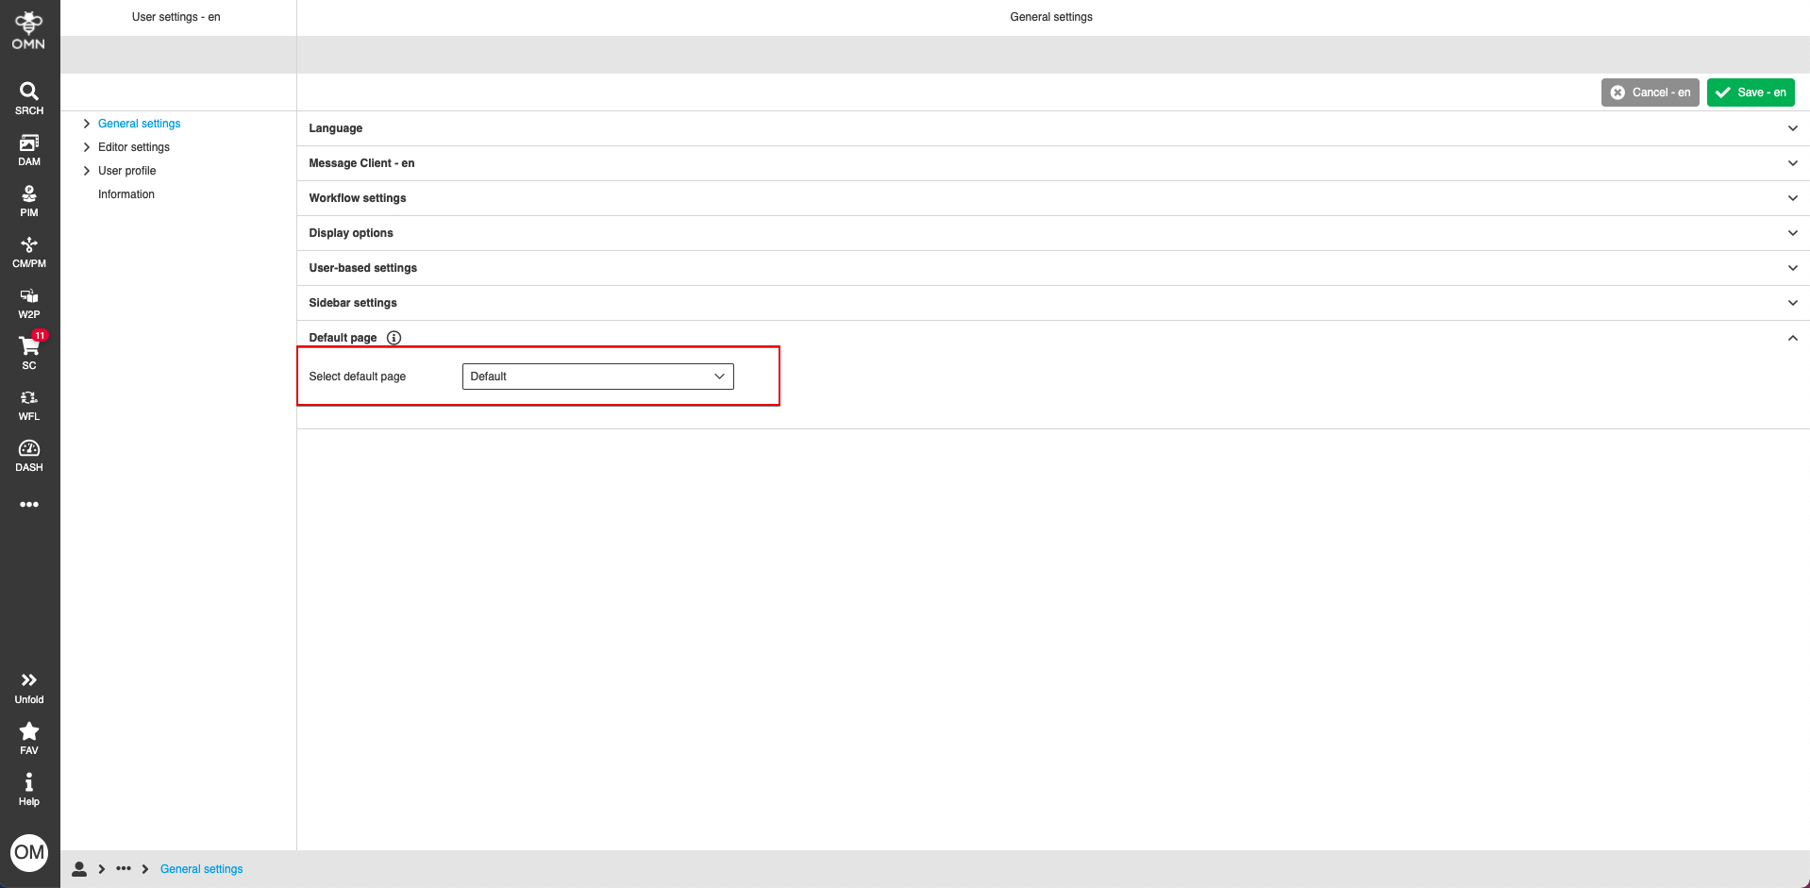Click the breadcrumb ellipsis
This screenshot has width=1810, height=888.
(124, 869)
